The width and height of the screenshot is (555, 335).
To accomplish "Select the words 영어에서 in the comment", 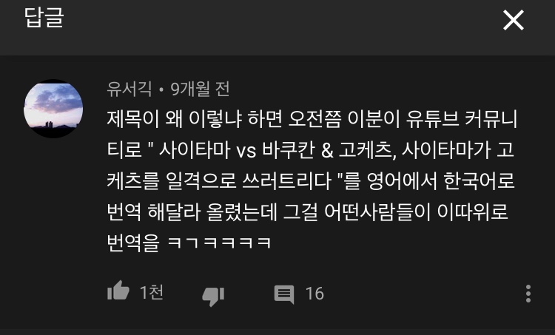I will click(402, 180).
